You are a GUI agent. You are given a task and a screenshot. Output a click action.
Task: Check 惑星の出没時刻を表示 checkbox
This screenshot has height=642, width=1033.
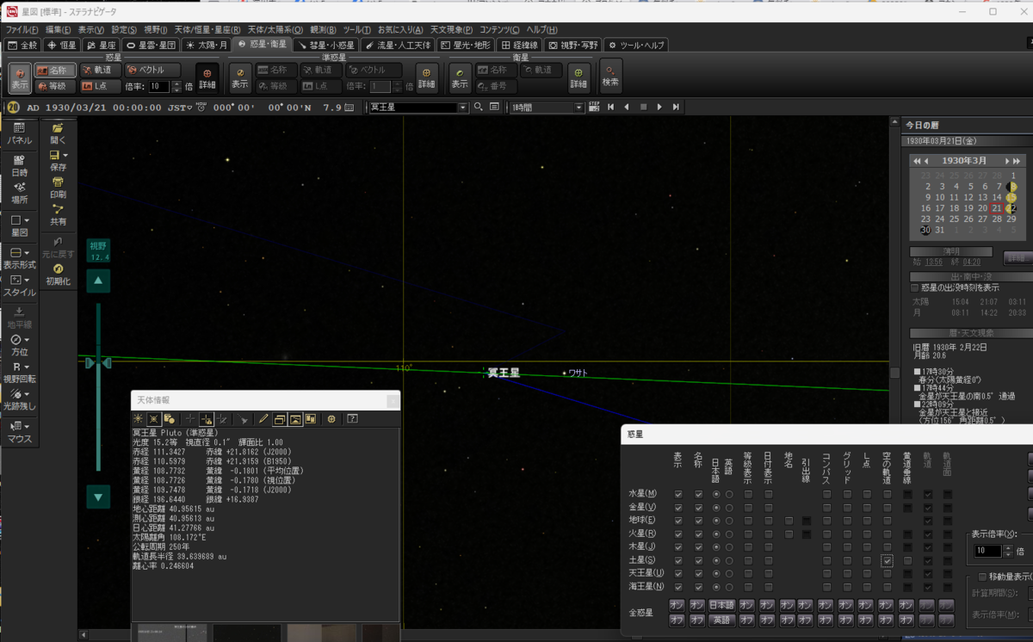915,287
